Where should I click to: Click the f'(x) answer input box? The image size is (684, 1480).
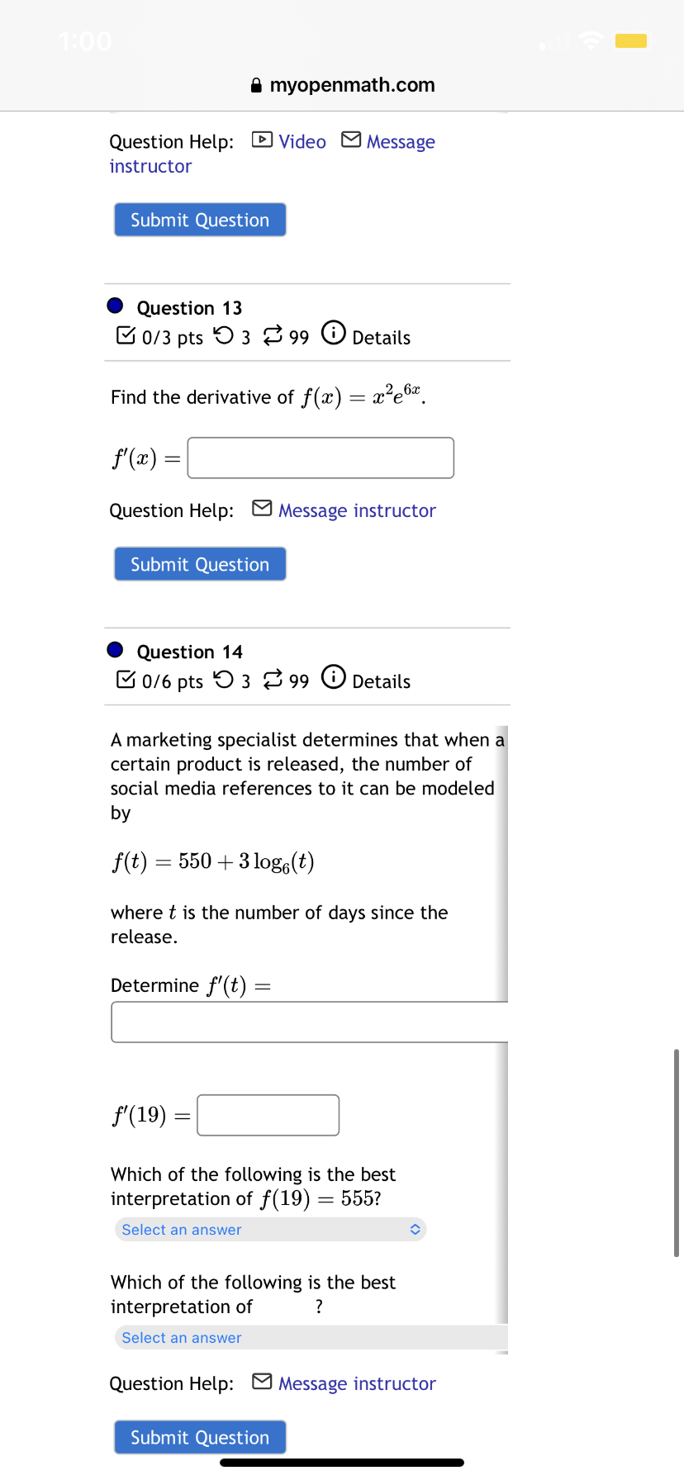pos(321,458)
